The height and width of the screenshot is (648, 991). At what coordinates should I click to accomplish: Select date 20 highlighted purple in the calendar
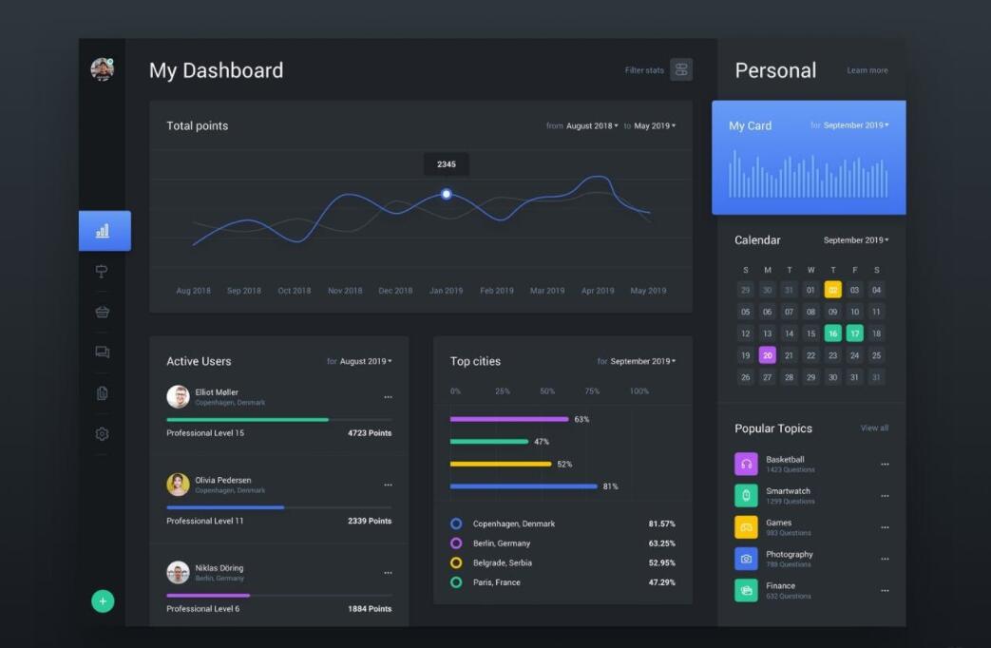(767, 355)
